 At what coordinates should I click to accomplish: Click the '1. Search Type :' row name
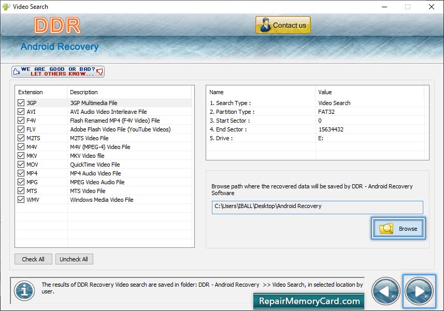click(x=230, y=103)
